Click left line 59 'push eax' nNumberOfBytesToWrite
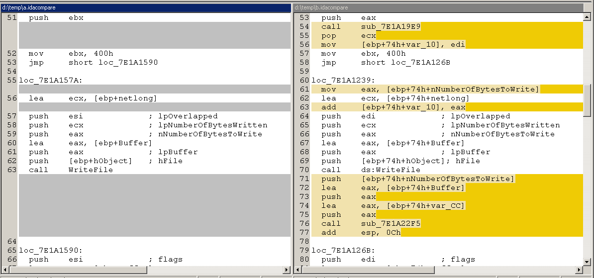Screen dimensions: 594x278 (145, 134)
